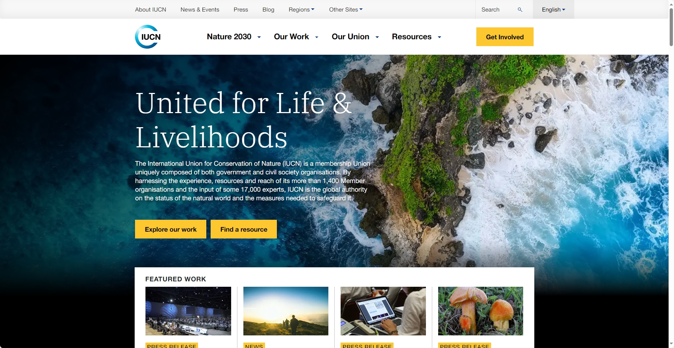Open News & Events link
The height and width of the screenshot is (348, 674).
tap(200, 9)
